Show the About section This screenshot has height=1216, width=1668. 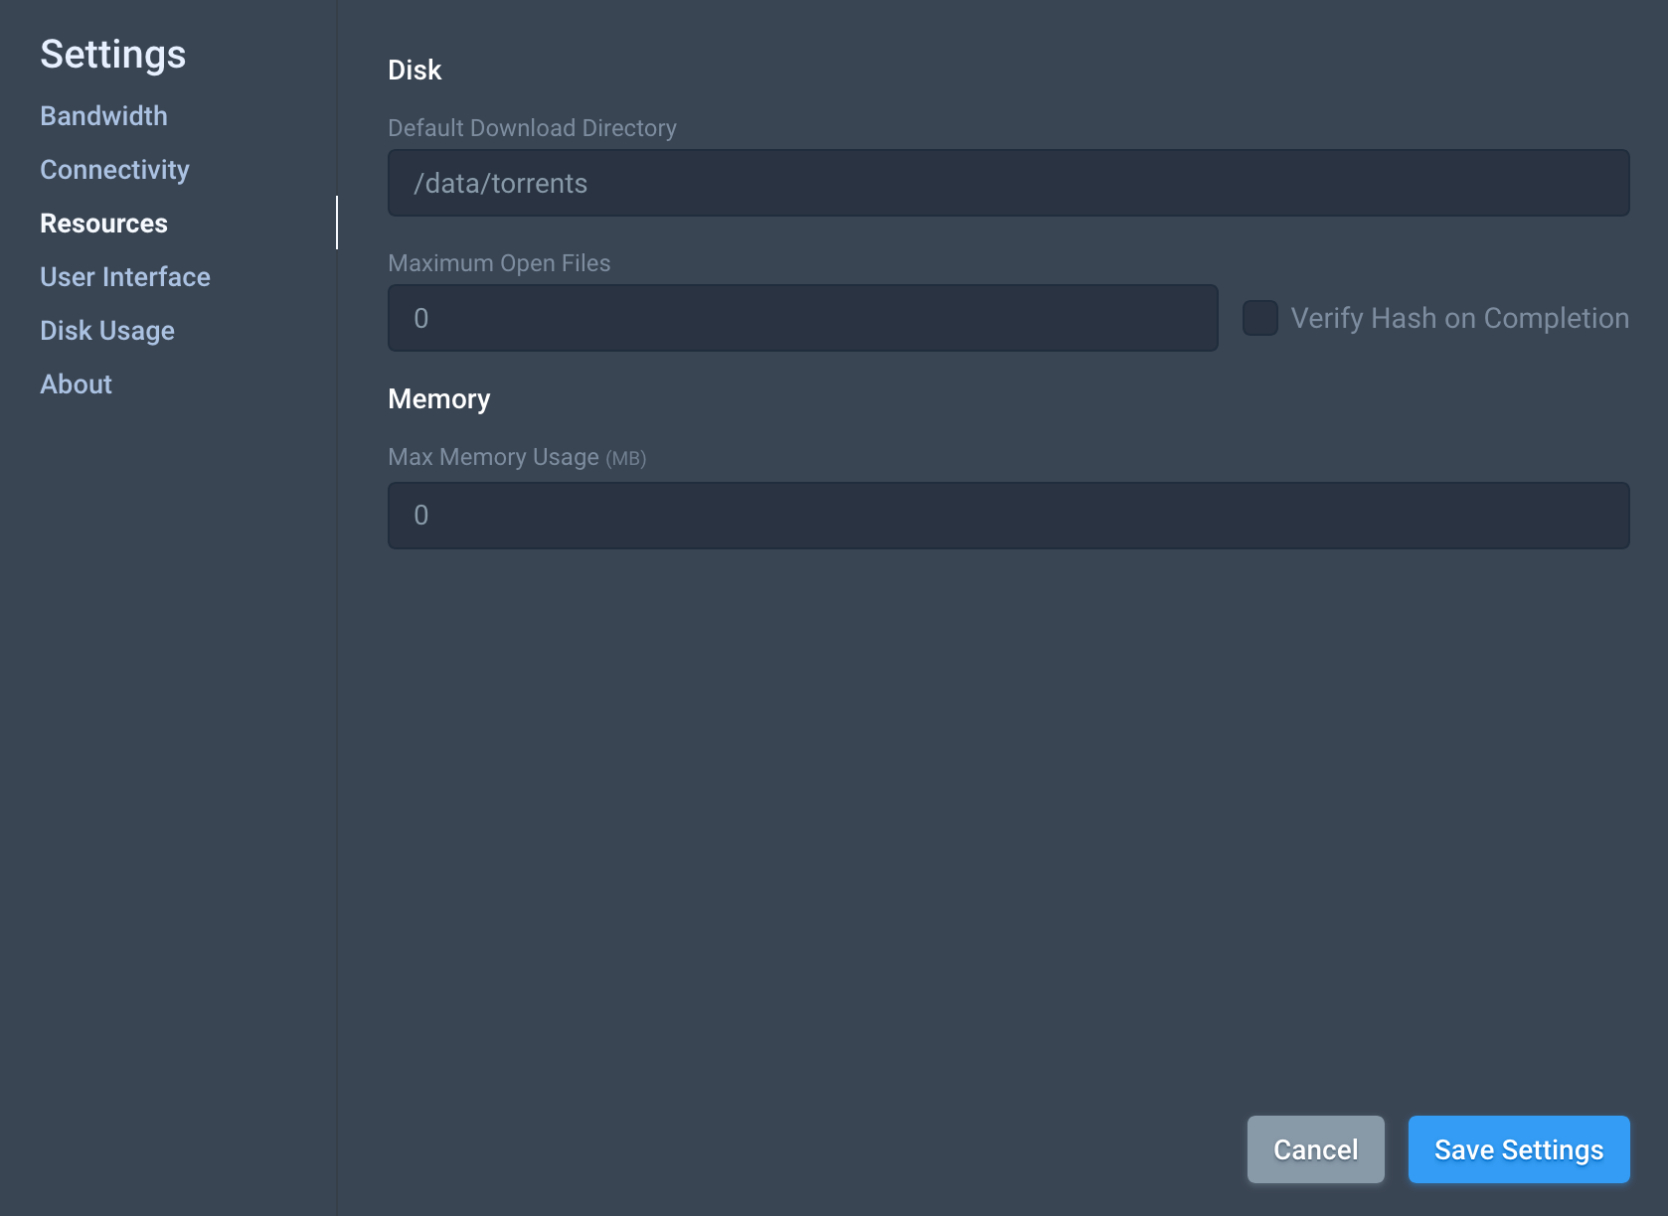coord(76,384)
